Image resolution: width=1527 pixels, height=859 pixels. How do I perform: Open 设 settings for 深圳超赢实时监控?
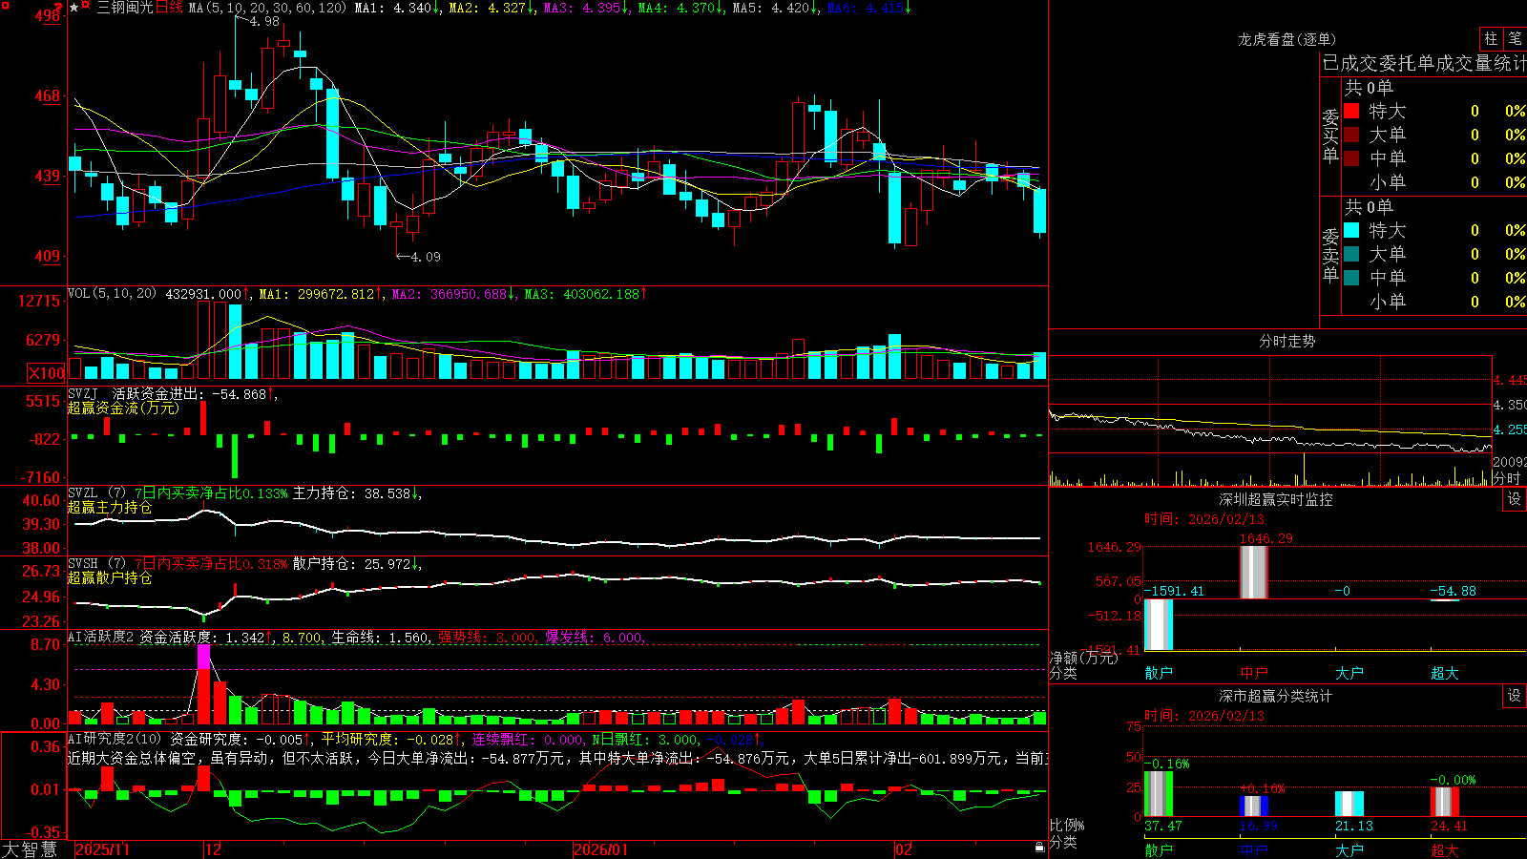[x=1515, y=499]
